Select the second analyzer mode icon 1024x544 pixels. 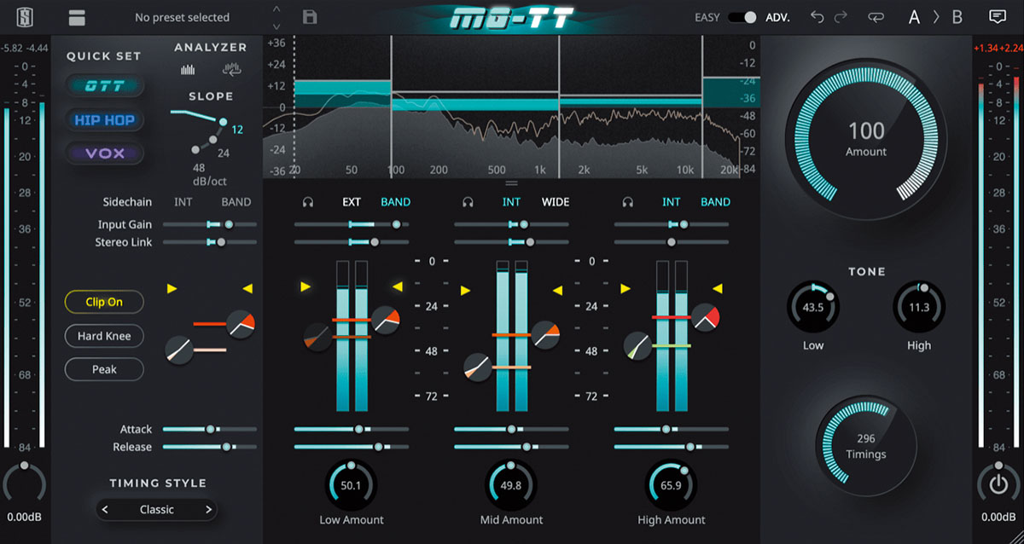(231, 70)
